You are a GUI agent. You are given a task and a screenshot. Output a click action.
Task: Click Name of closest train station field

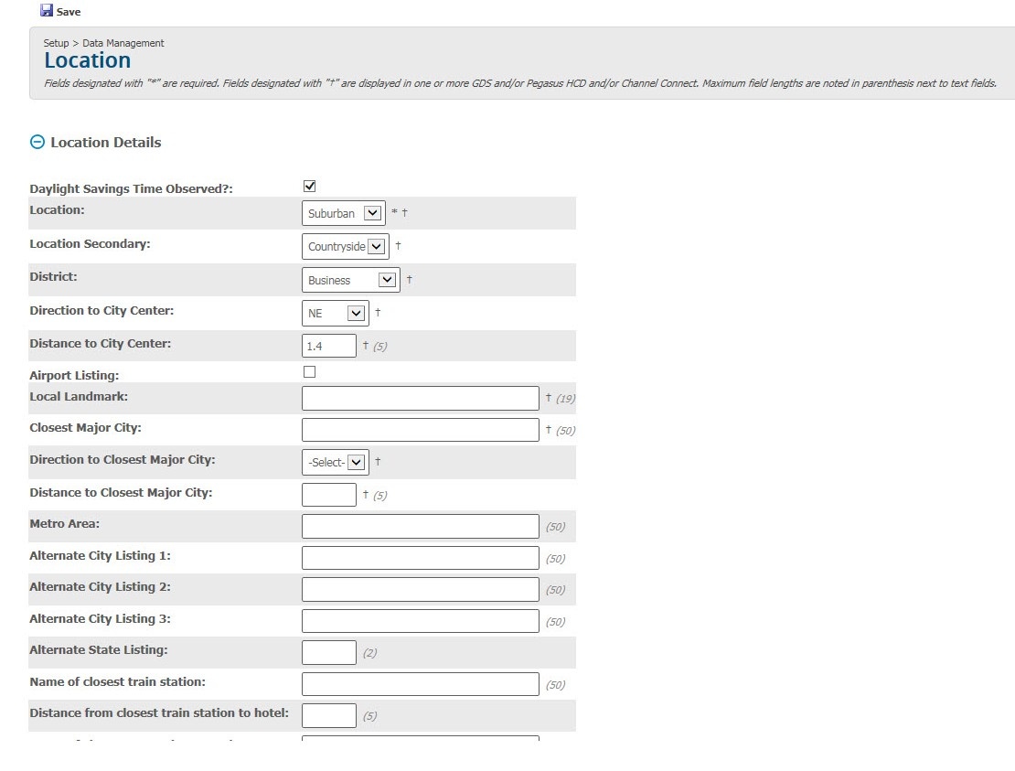(420, 684)
